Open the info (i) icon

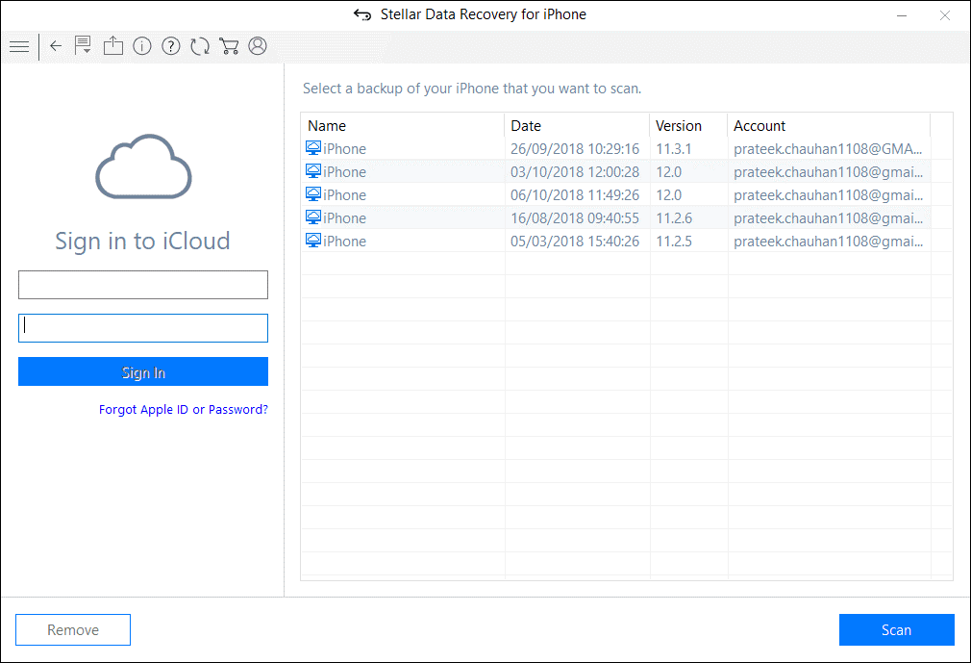[x=142, y=46]
